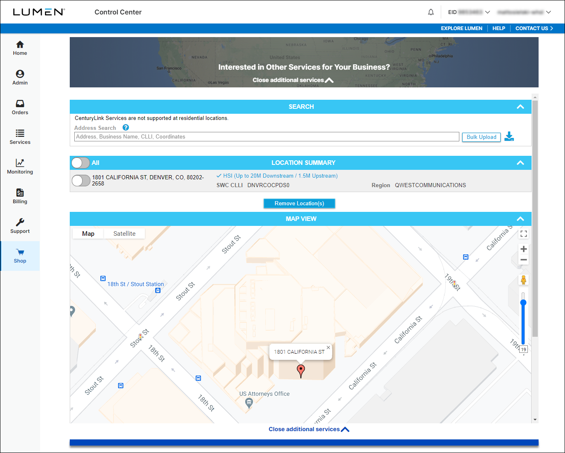Zoom out the map with minus button

[524, 260]
